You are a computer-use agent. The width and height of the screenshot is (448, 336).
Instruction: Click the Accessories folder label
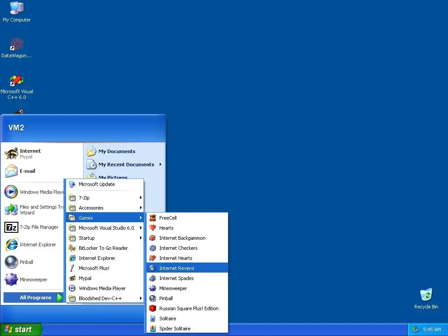pos(91,208)
